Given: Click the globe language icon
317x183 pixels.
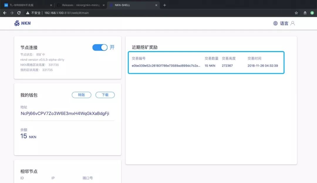Looking at the screenshot, I should pyautogui.click(x=275, y=23).
